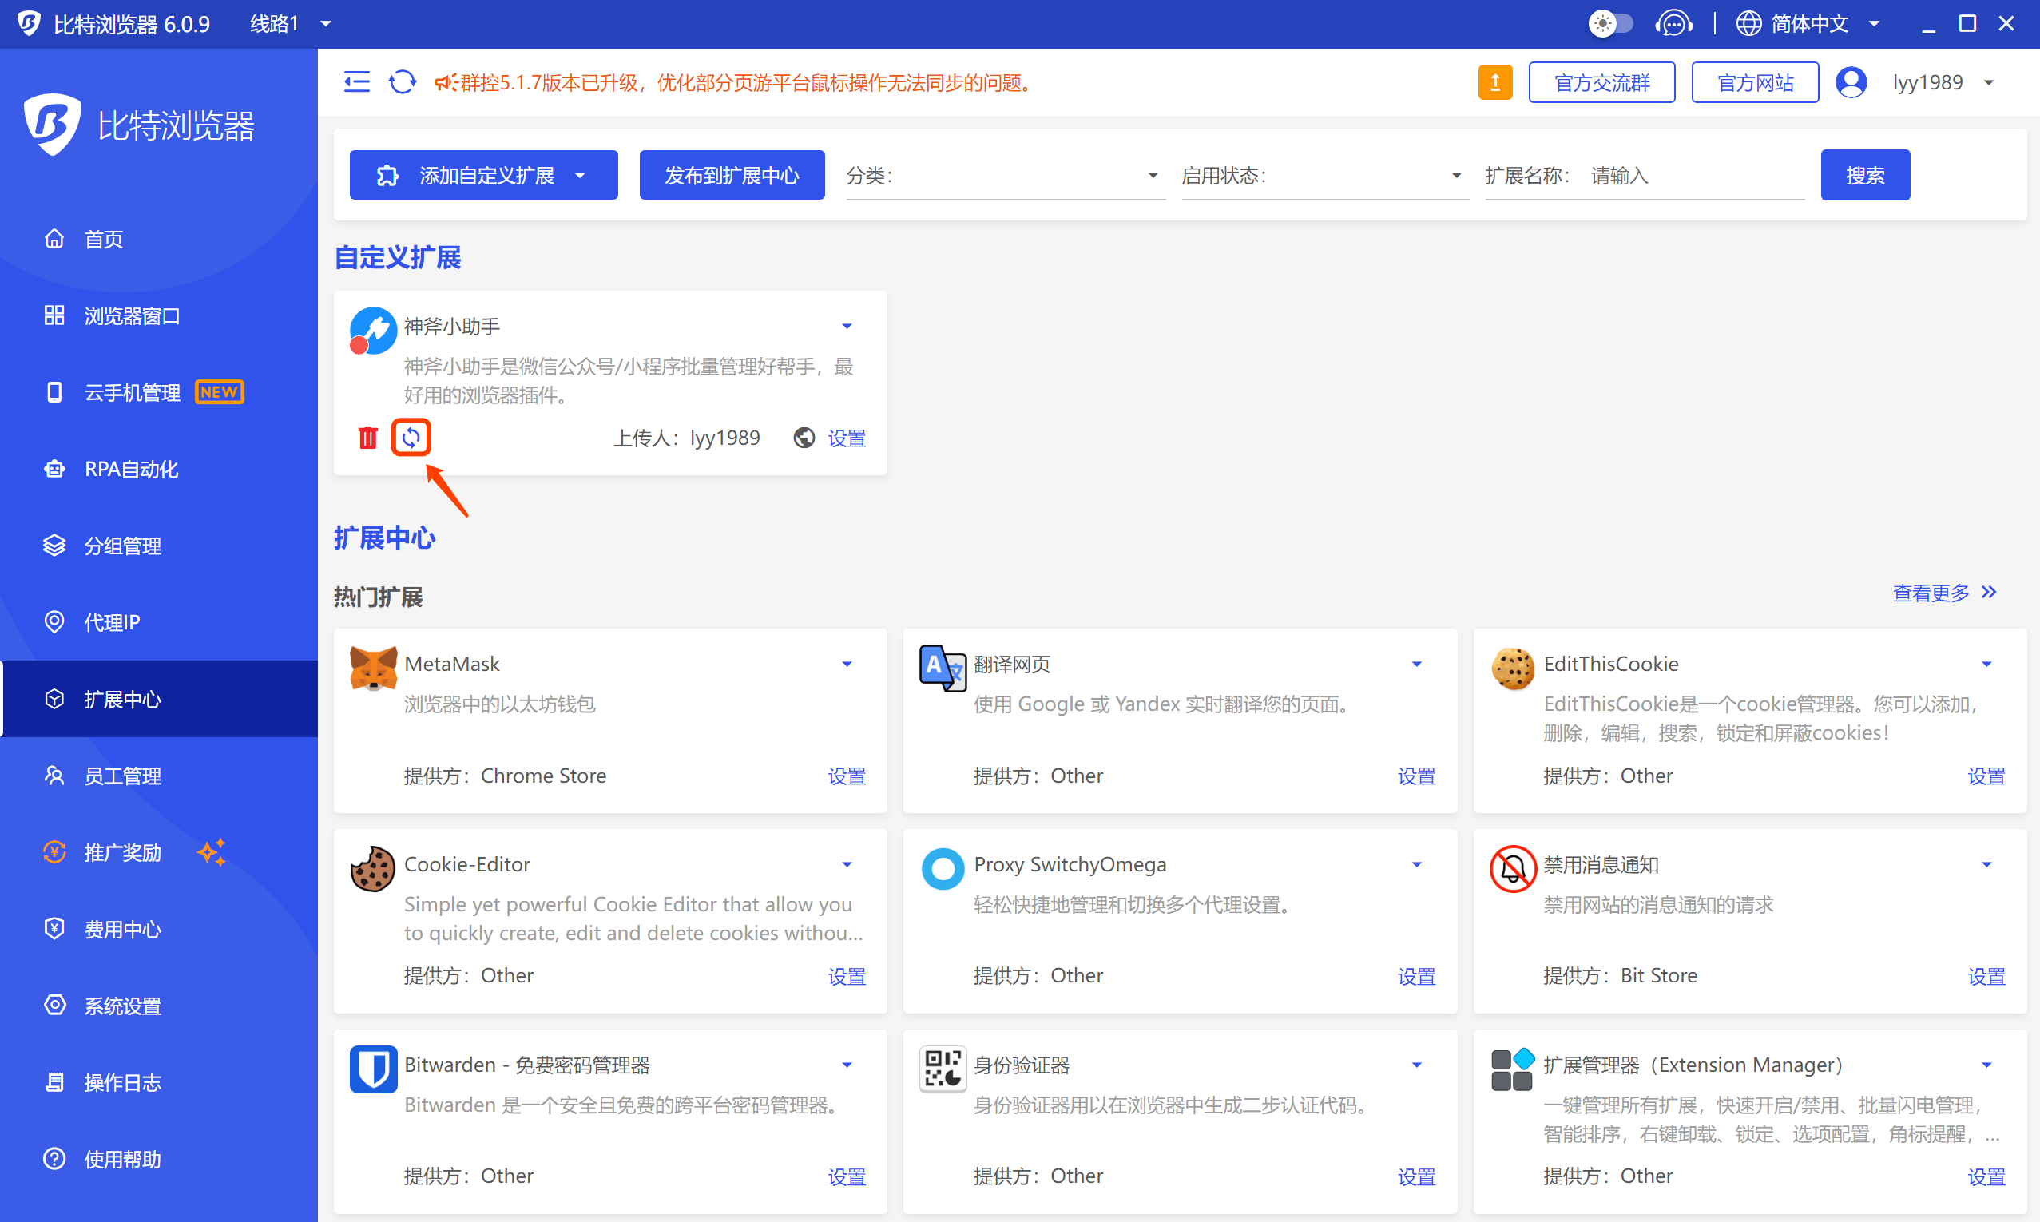2040x1222 pixels.
Task: Open the 分类 category dropdown
Action: coord(1005,176)
